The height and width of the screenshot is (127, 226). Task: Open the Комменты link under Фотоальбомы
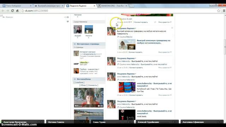(93, 85)
